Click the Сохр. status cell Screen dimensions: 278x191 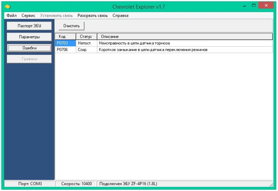point(87,50)
